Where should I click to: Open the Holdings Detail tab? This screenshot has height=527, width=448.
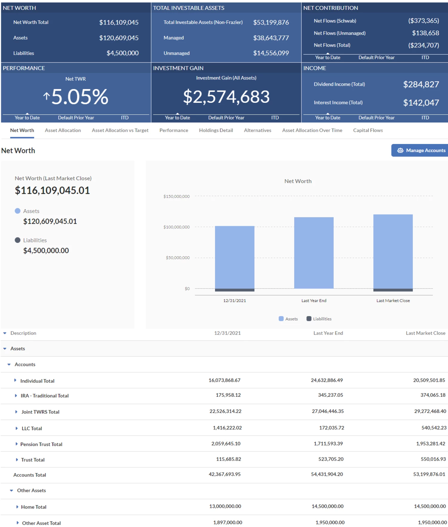click(216, 130)
